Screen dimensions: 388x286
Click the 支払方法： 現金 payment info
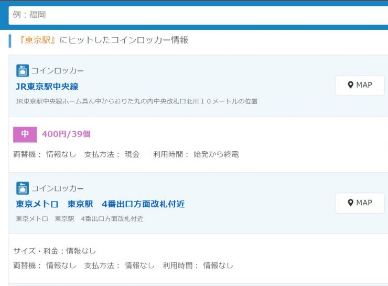click(x=112, y=154)
